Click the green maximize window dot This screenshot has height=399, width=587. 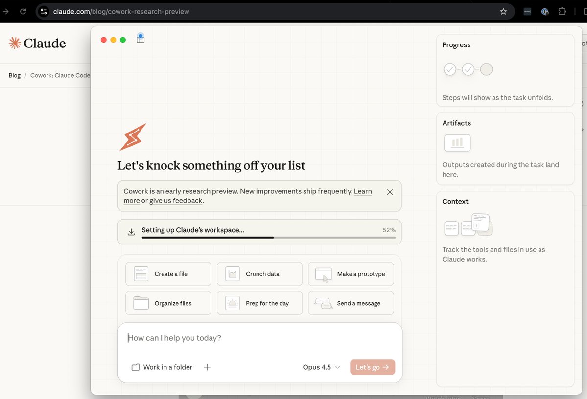click(123, 40)
